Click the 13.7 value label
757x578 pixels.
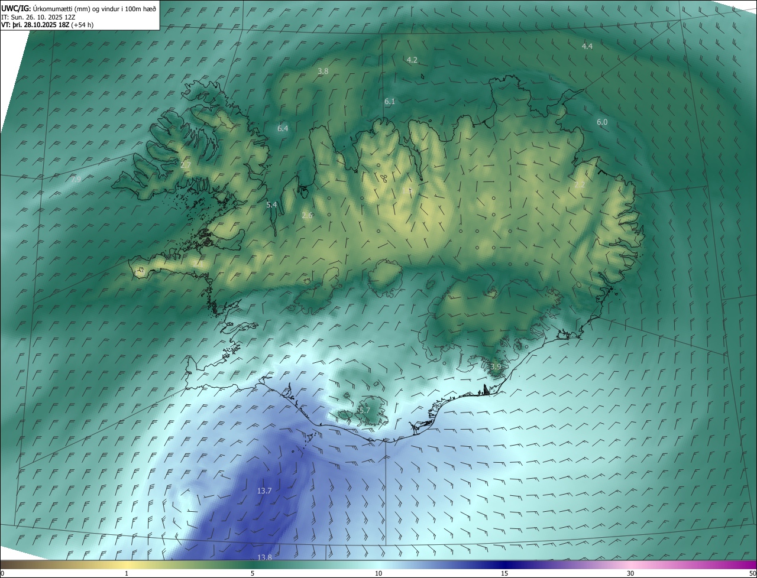(264, 491)
